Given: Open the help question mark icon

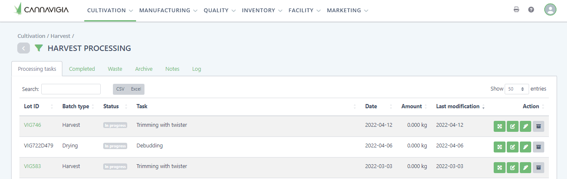Looking at the screenshot, I should (x=531, y=10).
